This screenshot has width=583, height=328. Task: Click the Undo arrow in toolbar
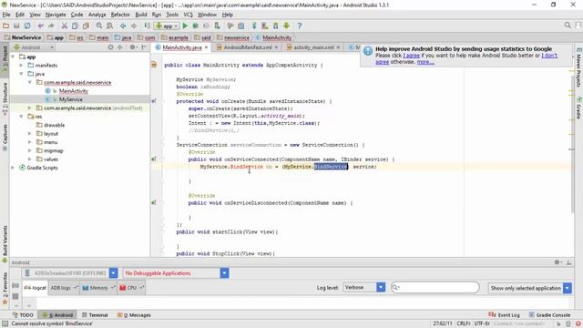pos(40,26)
